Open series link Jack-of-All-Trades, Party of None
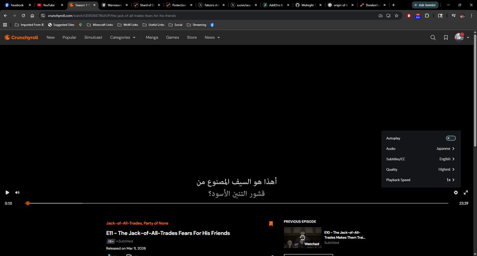This screenshot has width=477, height=256. tap(137, 223)
